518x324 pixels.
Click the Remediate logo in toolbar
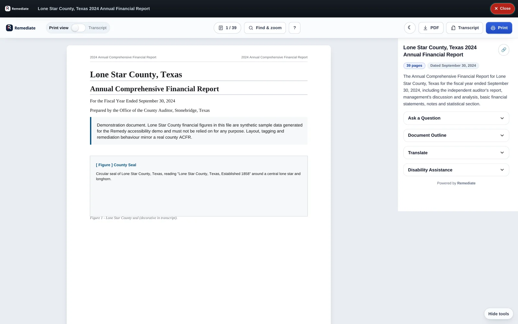pyautogui.click(x=21, y=28)
